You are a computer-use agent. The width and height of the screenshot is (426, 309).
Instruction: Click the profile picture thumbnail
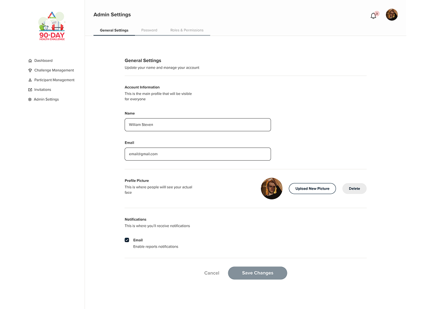tap(271, 189)
